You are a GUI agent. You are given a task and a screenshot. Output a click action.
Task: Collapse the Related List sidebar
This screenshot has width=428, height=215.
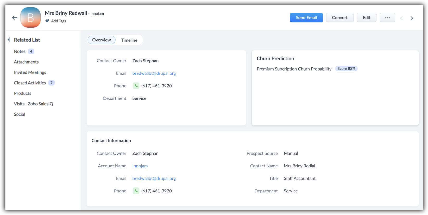click(x=9, y=40)
